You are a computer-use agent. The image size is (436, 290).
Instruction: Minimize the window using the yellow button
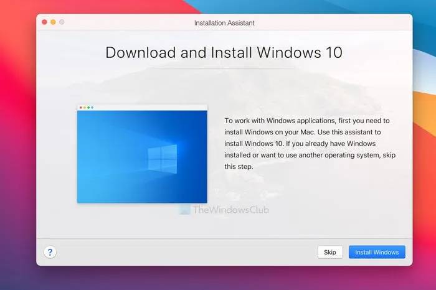tap(53, 22)
